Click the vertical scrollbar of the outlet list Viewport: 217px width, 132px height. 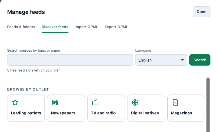[x=208, y=105]
